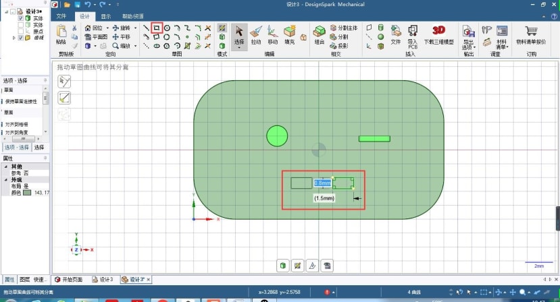Open the Select (选择) tool dropdown
The image size is (560, 302).
[x=239, y=48]
